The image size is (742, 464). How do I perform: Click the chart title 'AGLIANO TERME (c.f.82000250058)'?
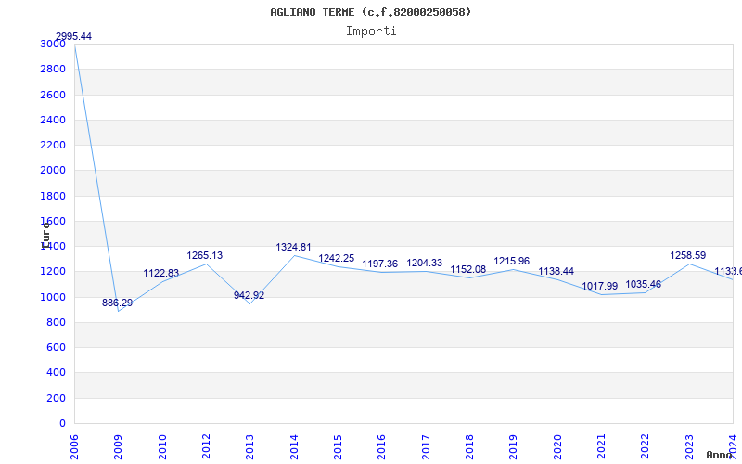click(x=370, y=12)
